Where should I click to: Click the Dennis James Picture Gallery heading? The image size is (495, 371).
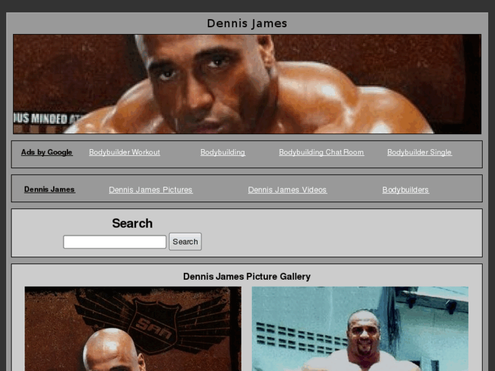tap(246, 276)
